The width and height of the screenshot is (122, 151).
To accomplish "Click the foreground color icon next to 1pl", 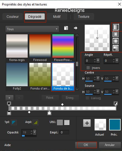I will pyautogui.click(x=14, y=122).
